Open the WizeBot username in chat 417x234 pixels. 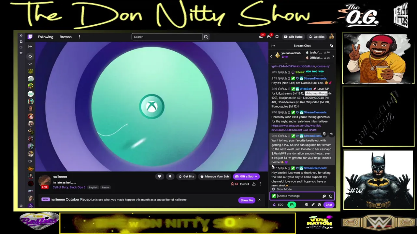tap(306, 89)
